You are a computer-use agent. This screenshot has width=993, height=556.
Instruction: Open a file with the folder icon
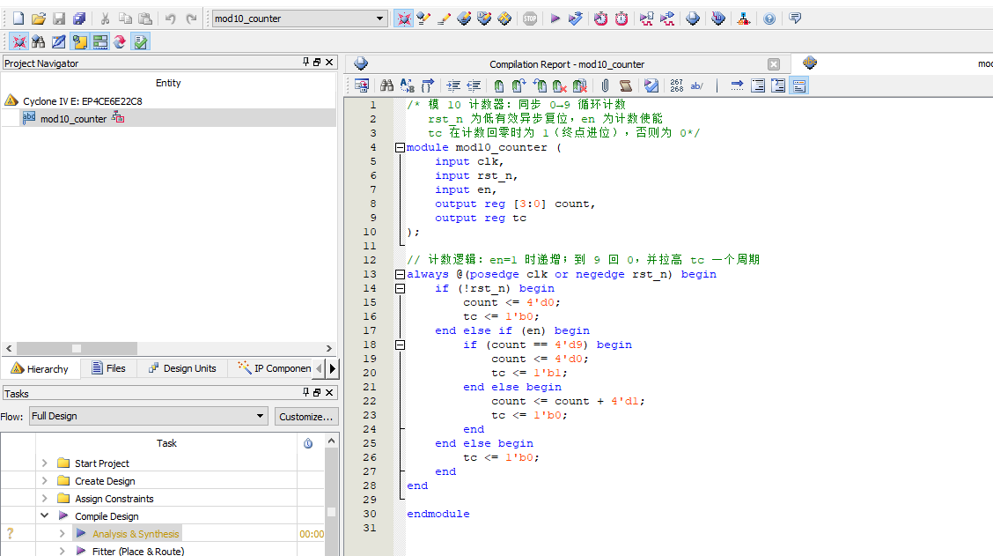(39, 19)
